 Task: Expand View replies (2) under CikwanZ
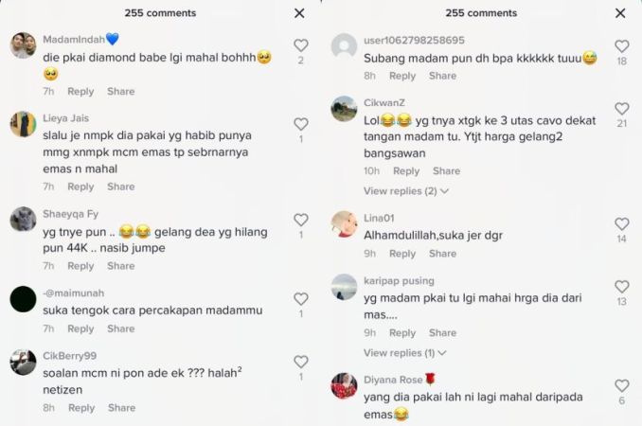(406, 191)
